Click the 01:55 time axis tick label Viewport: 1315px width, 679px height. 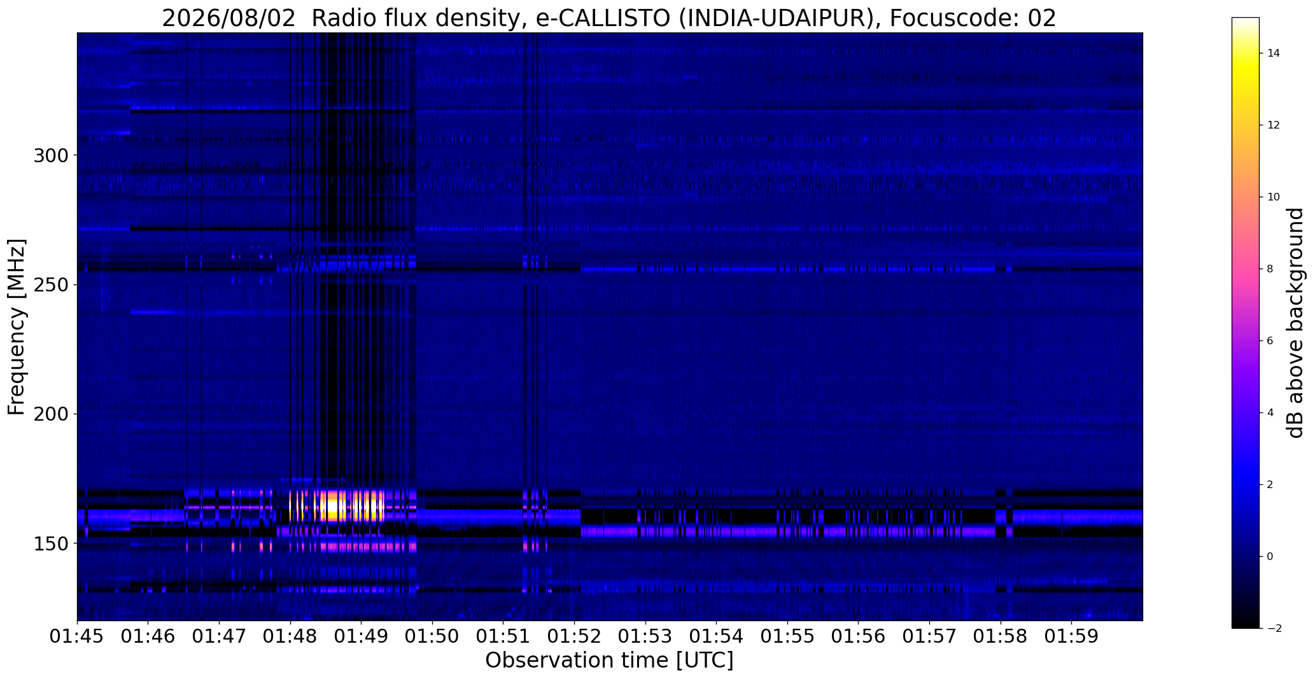(787, 636)
